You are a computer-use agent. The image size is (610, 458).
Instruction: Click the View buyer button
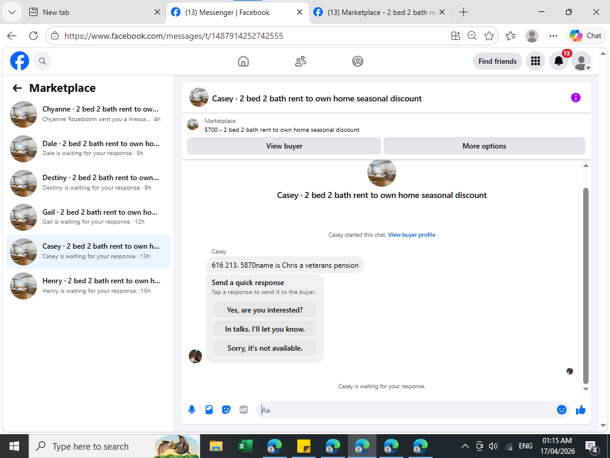click(284, 146)
